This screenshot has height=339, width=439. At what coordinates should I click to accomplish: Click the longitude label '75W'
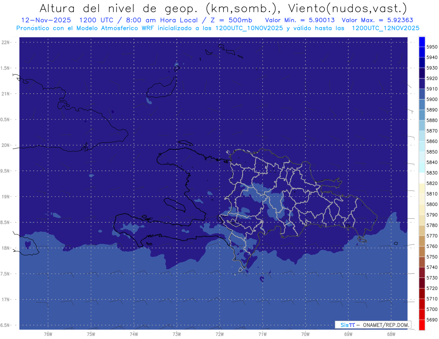point(91,334)
